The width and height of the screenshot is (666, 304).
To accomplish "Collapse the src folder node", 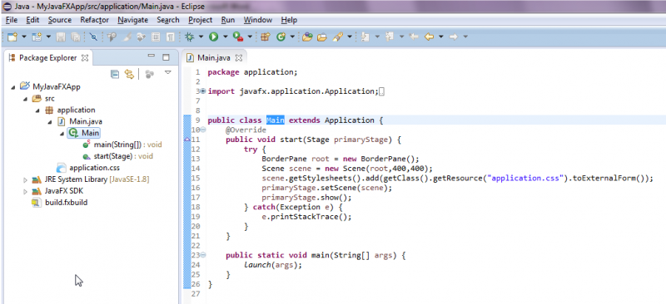I will pos(26,99).
